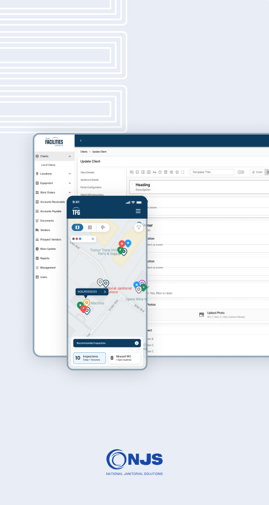Add a rating field with the star icon
269x505 pixels.
[x=177, y=172]
